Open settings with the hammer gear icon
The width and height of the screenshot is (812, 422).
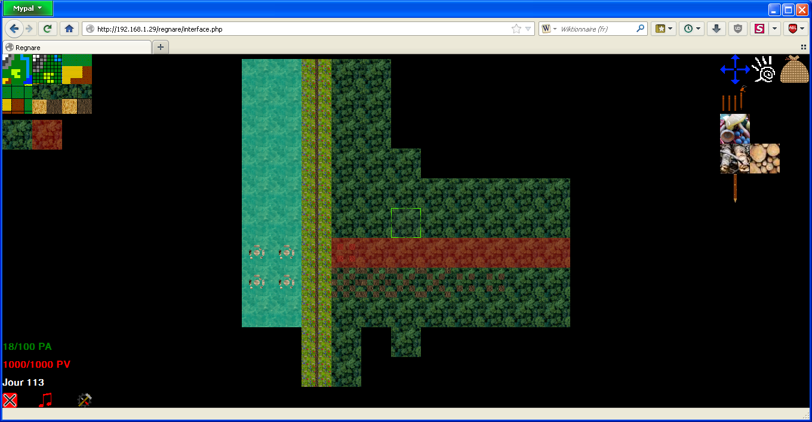tap(84, 400)
